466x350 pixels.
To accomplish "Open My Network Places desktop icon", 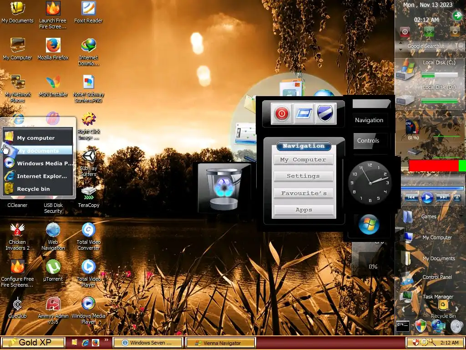I will pyautogui.click(x=17, y=89).
